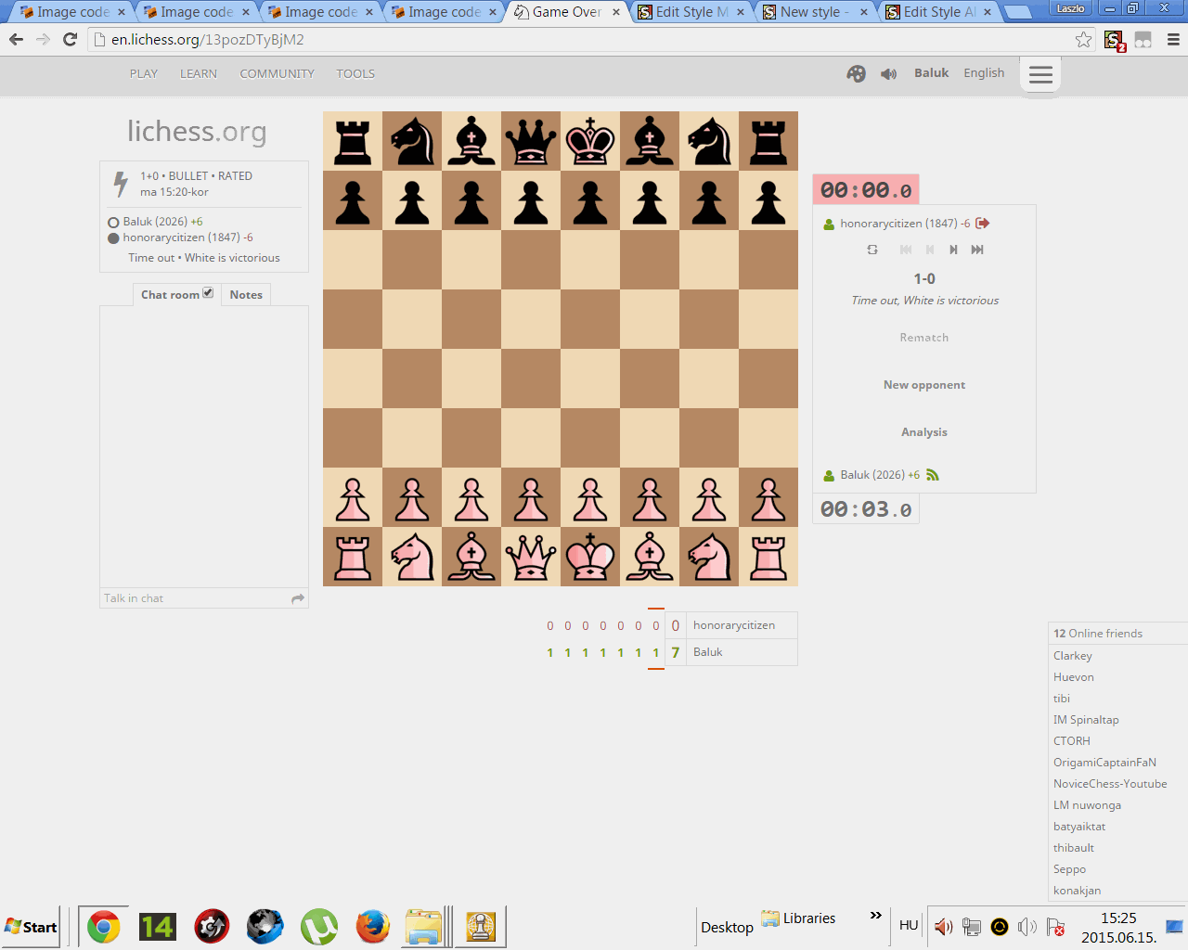
Task: Switch to the Chat room tab
Action: tap(176, 294)
